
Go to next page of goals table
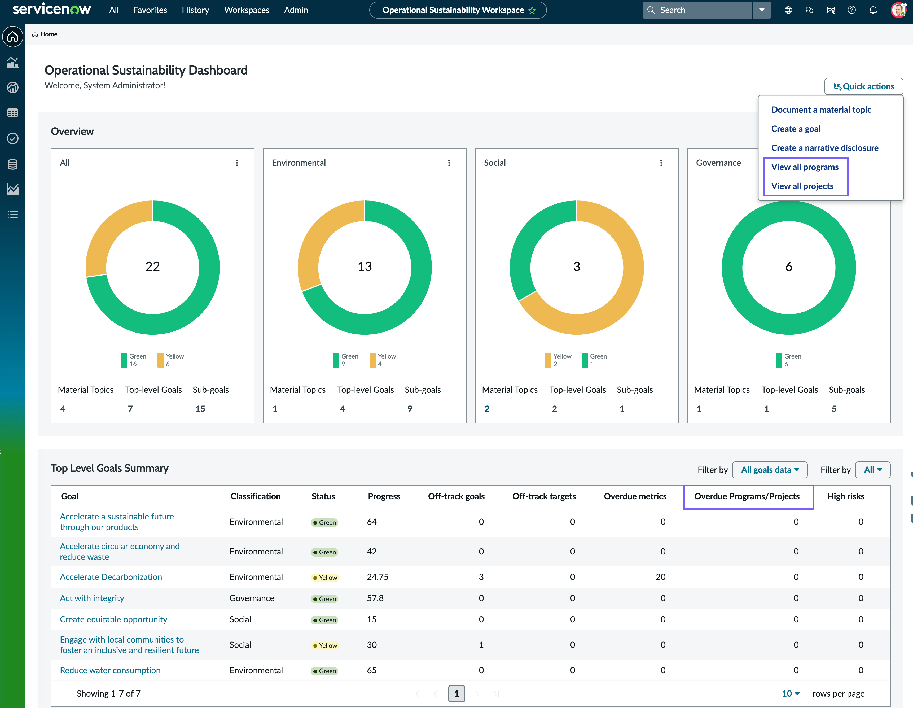tap(476, 694)
